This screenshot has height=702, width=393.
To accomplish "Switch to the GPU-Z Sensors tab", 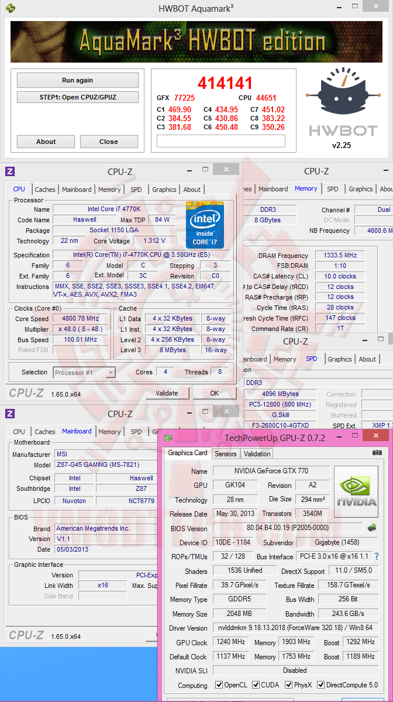I will tap(226, 453).
